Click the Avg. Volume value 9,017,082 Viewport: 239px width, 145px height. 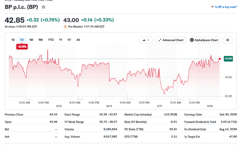pyautogui.click(x=110, y=137)
